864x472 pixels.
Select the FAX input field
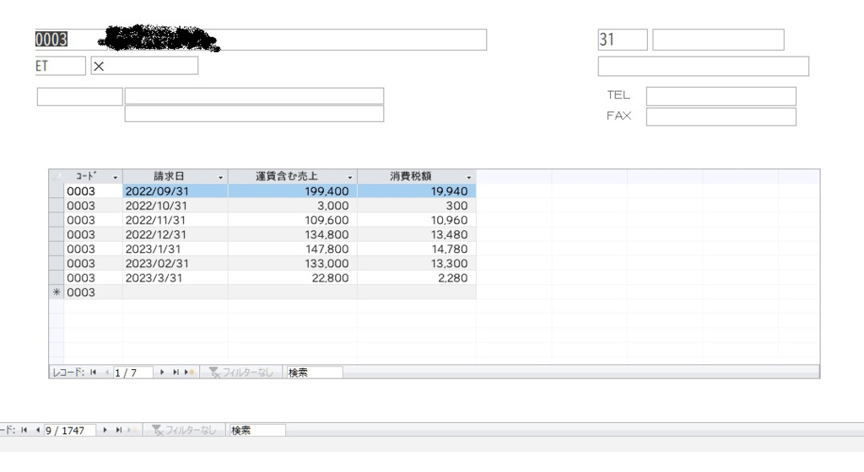coord(721,116)
